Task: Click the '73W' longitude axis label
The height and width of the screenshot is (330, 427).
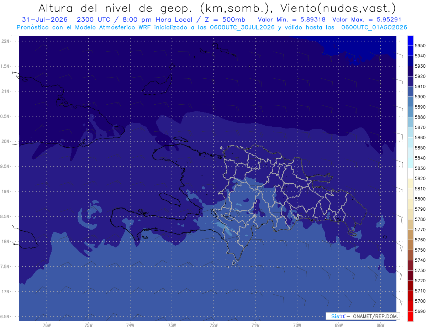Action: point(172,325)
